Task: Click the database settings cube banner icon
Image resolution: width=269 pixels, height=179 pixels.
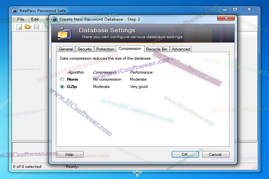Action: (64, 34)
